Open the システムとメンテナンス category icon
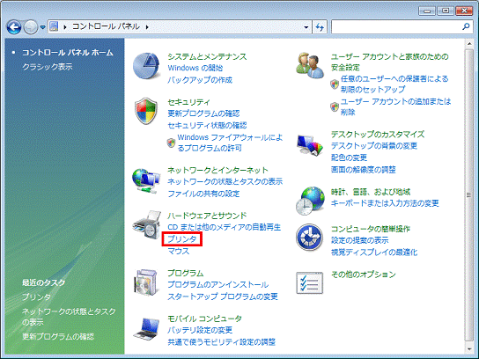479x359 pixels. [x=146, y=66]
